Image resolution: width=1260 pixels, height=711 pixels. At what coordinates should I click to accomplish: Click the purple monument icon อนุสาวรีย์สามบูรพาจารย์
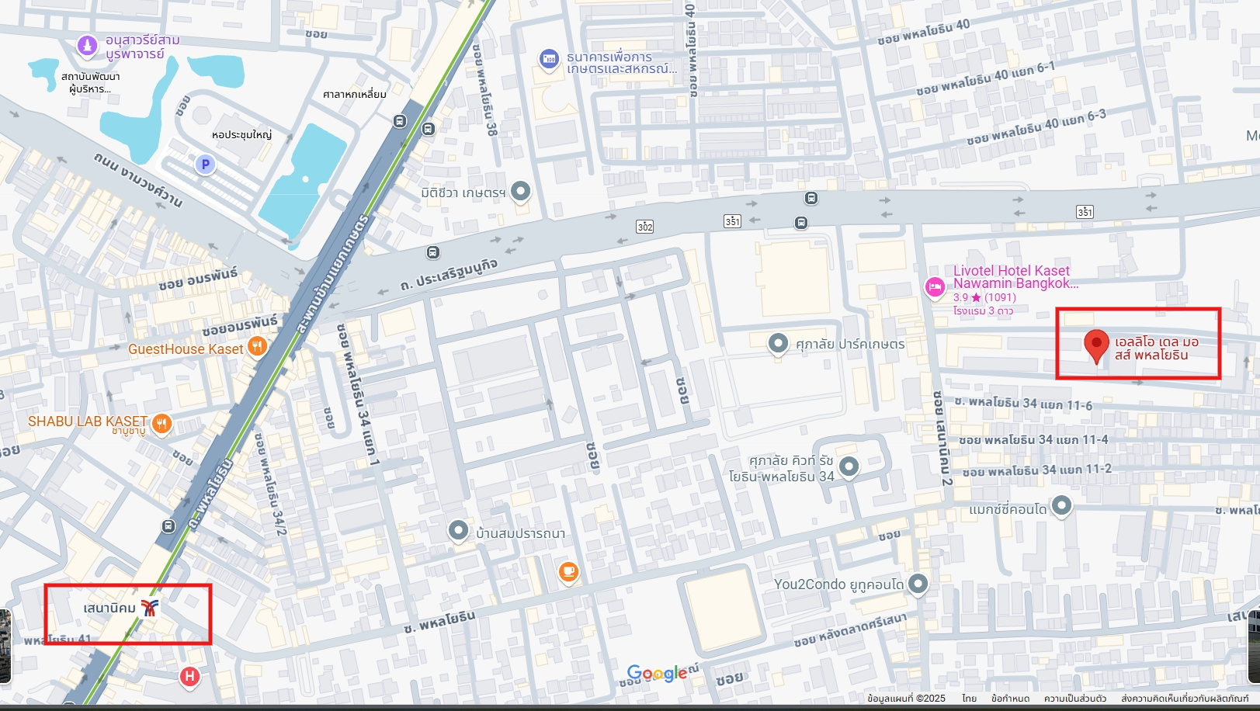[x=87, y=46]
